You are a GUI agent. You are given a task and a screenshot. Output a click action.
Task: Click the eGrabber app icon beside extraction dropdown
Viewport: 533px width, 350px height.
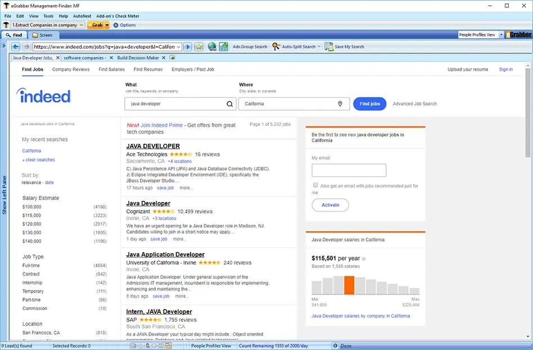pyautogui.click(x=6, y=25)
